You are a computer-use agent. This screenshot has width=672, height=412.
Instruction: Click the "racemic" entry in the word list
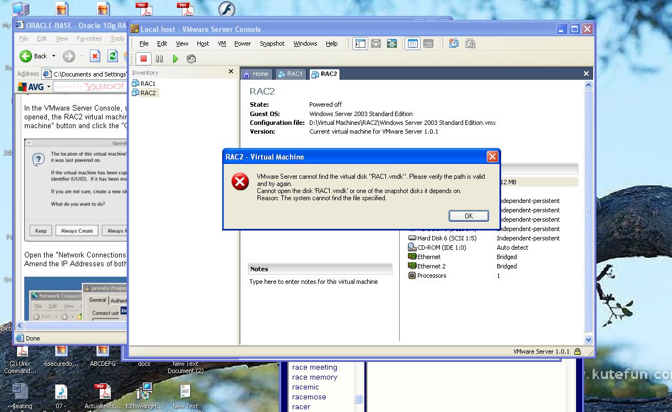(305, 387)
